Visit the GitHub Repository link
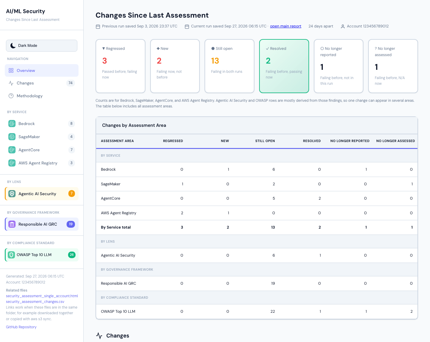Image resolution: width=430 pixels, height=342 pixels. 21,327
